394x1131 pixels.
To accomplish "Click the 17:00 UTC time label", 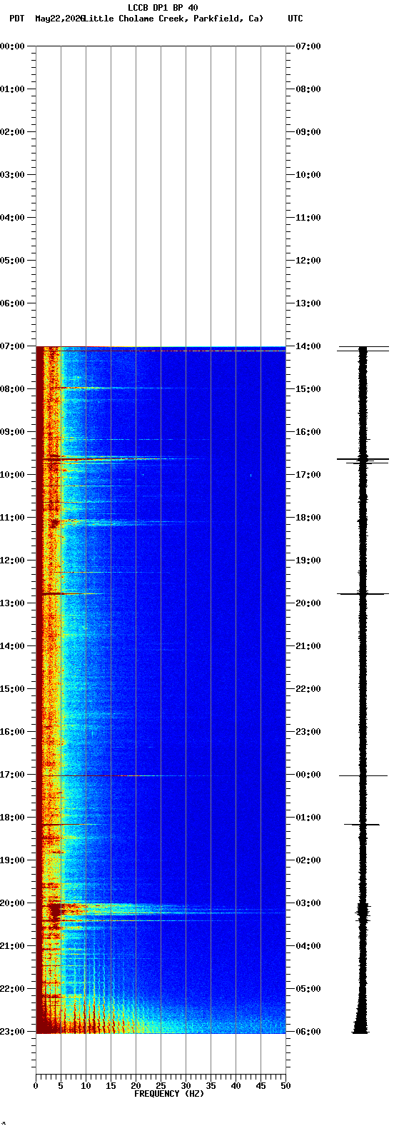I will pos(308,475).
